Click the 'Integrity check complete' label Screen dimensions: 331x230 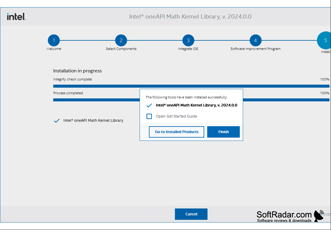pos(72,79)
